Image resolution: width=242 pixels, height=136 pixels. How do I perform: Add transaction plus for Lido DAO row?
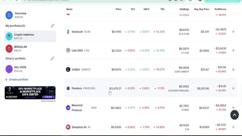(233, 50)
